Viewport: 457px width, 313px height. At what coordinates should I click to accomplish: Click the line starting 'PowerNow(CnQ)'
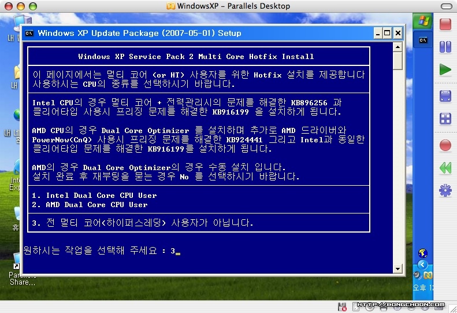[x=198, y=139]
